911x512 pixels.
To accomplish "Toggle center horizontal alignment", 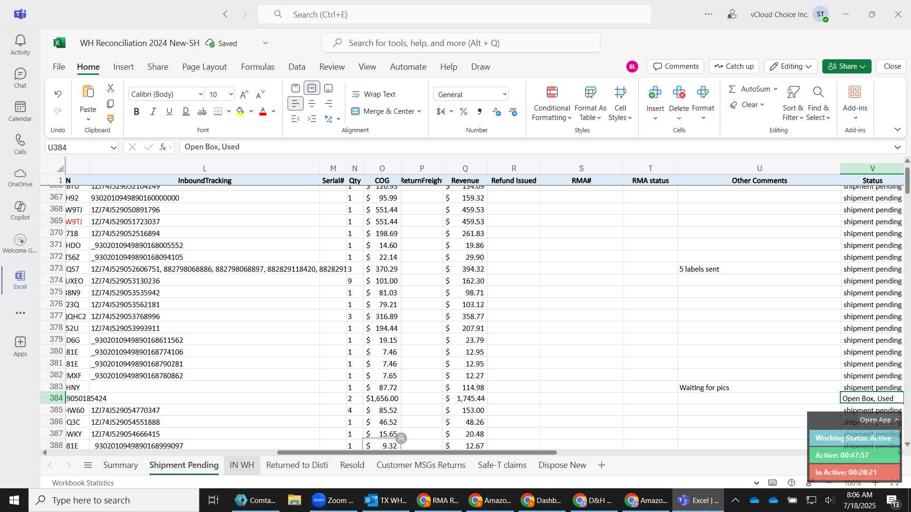I will pos(312,103).
